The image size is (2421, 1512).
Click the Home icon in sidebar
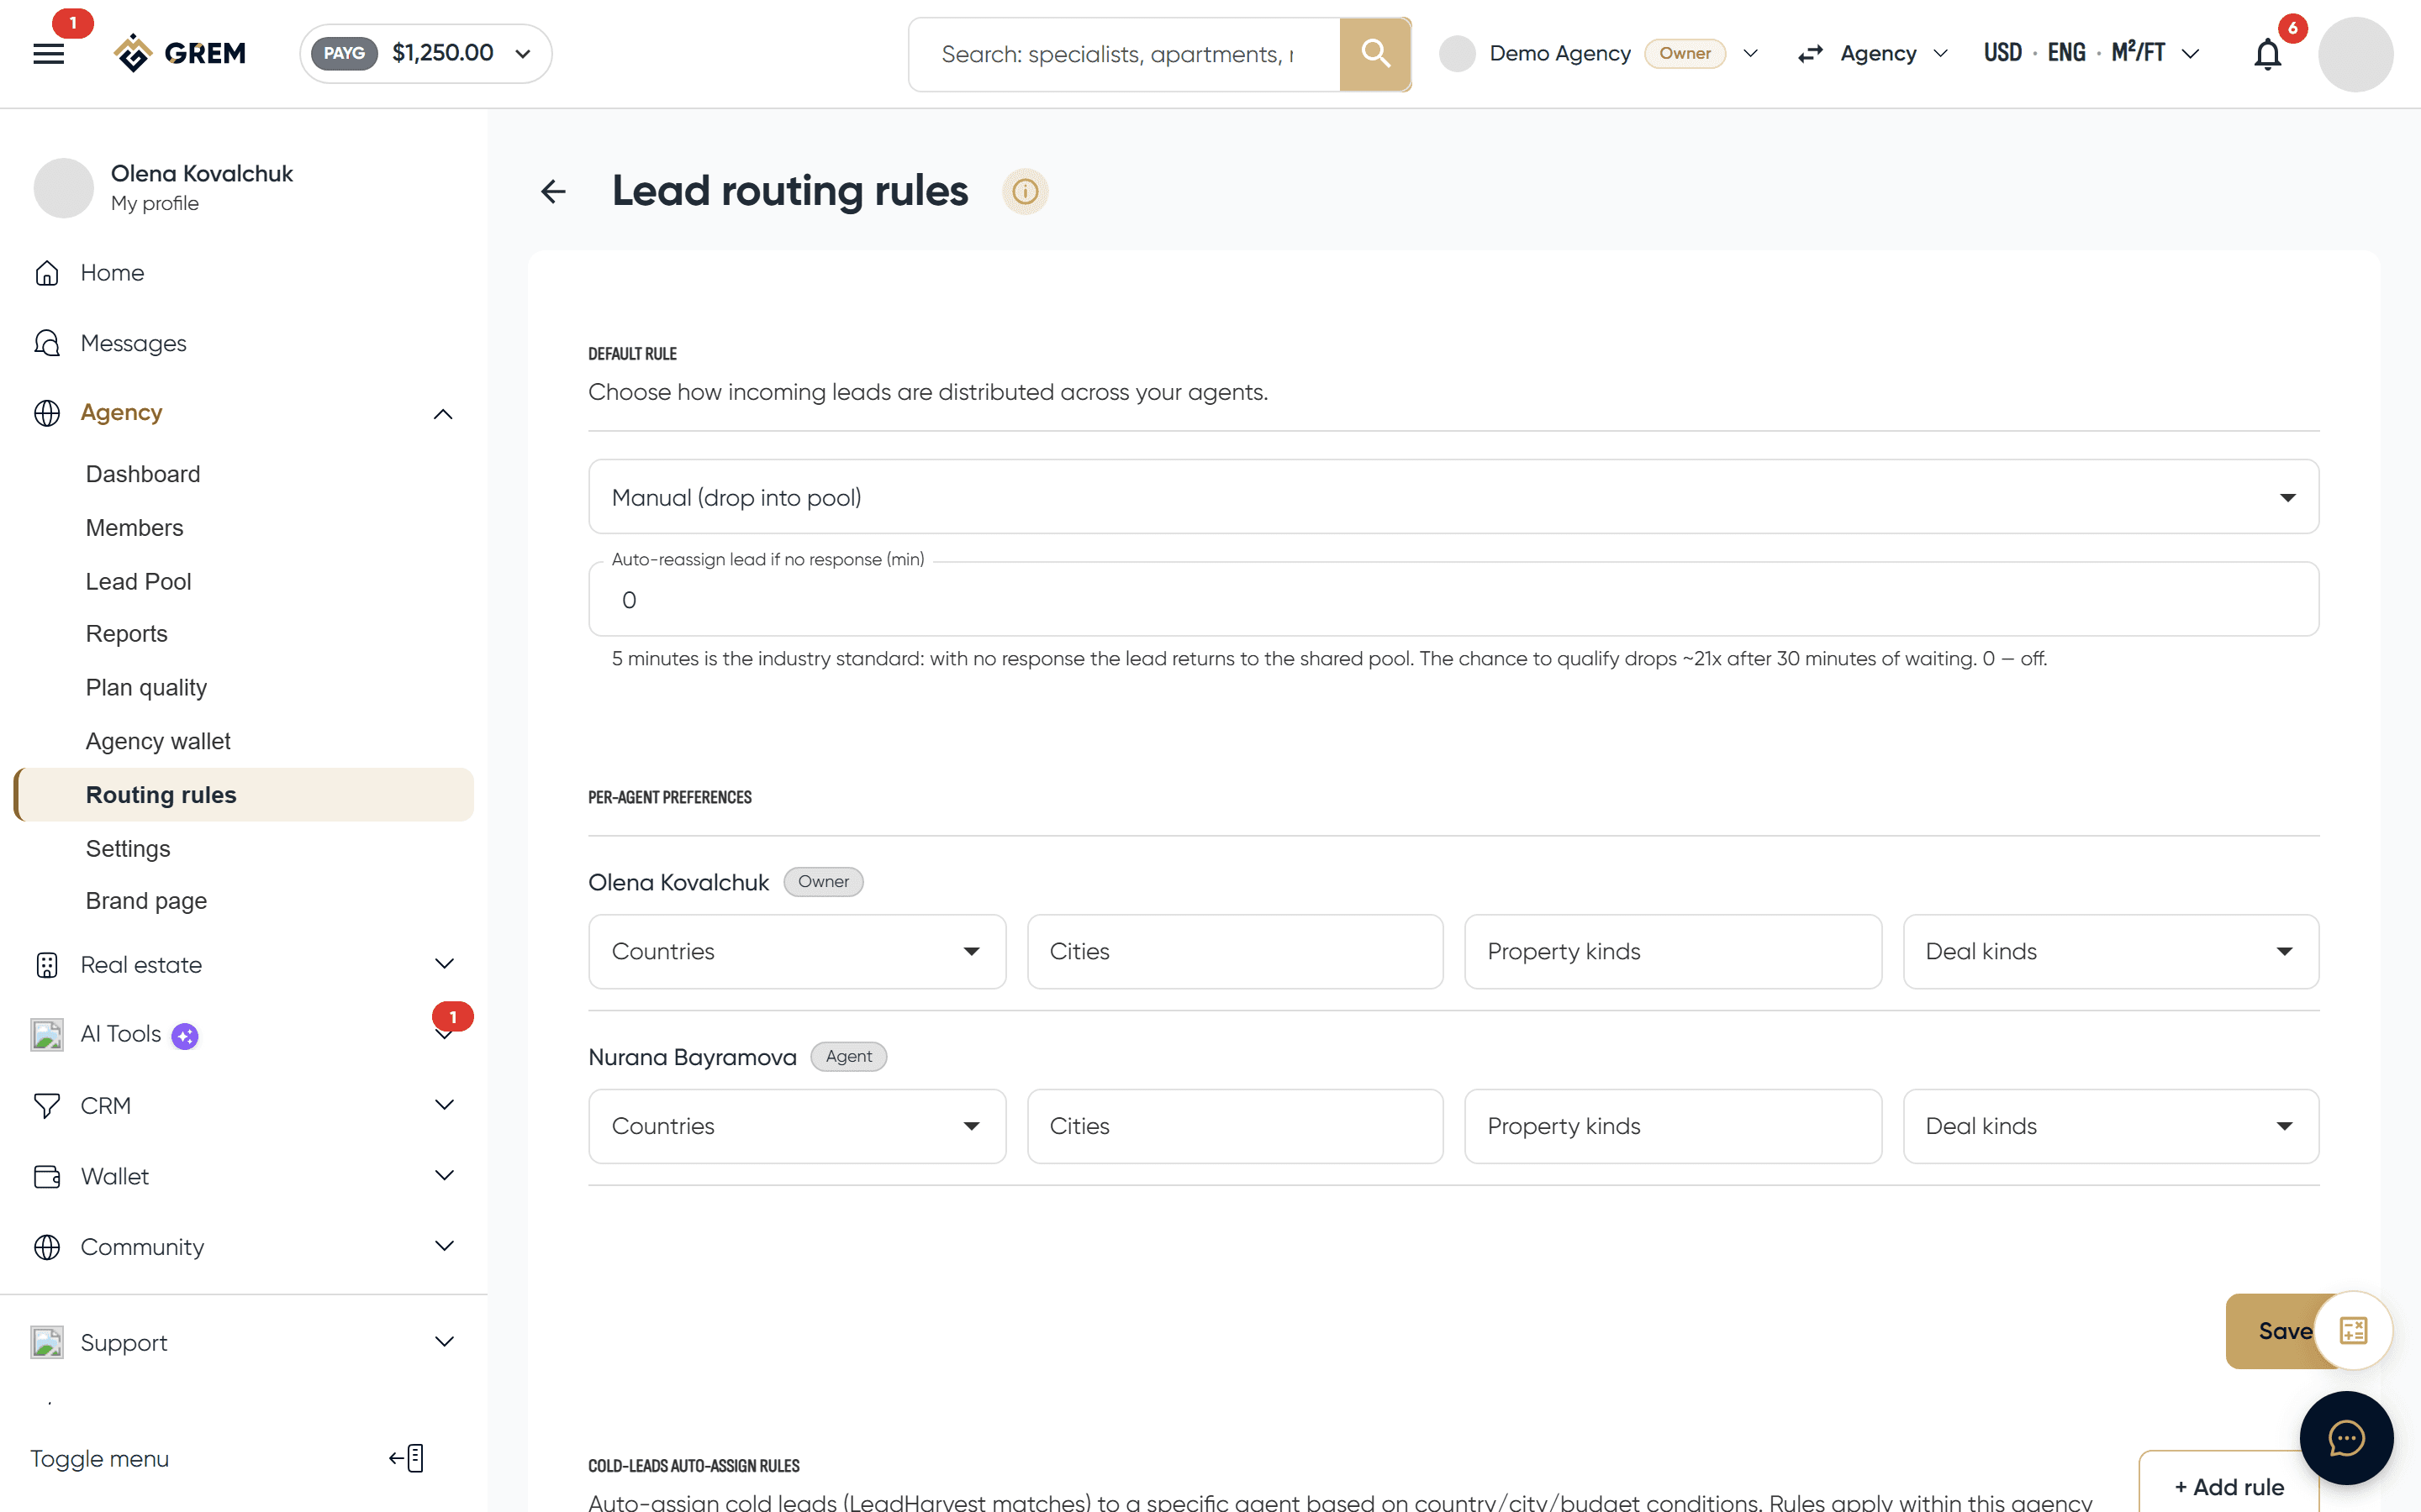coord(47,273)
